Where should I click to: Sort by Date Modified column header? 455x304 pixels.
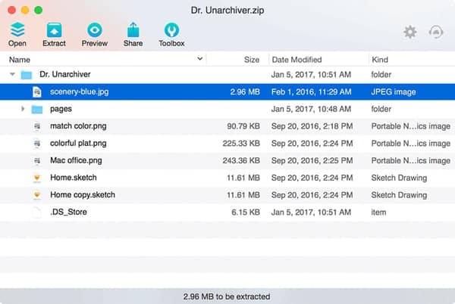(297, 60)
